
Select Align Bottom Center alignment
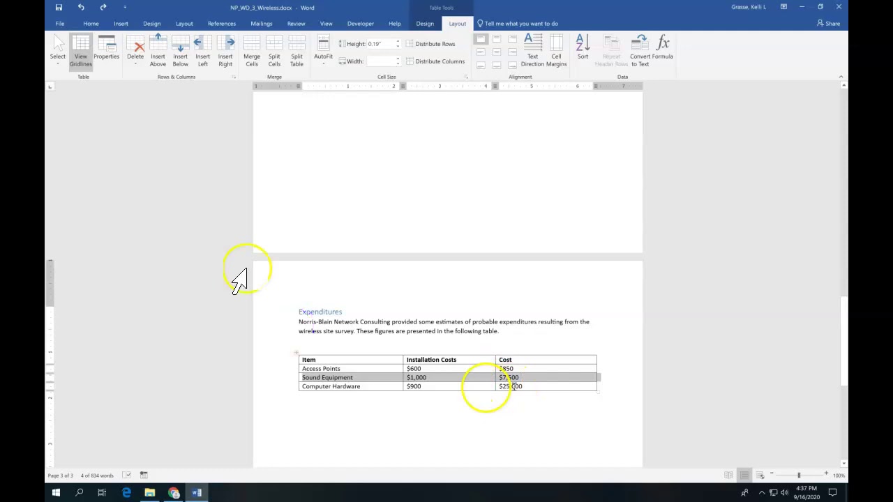[x=496, y=66]
